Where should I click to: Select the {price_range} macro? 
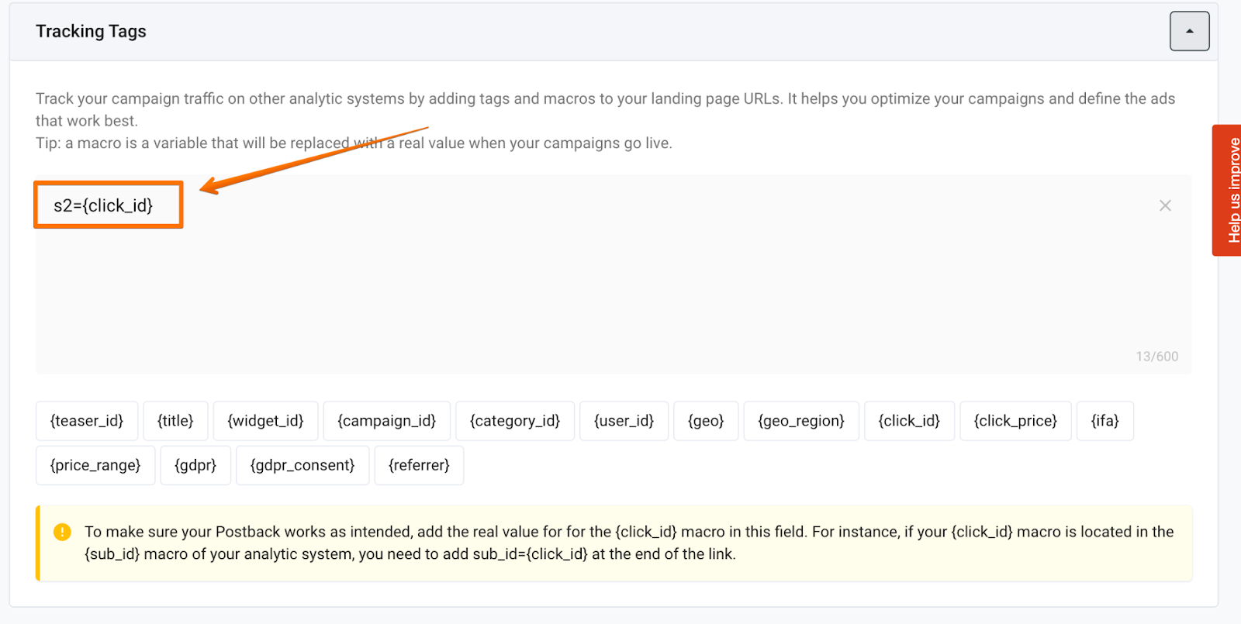95,465
